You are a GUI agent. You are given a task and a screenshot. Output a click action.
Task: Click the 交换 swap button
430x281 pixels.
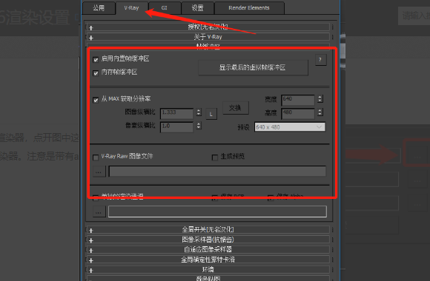point(235,108)
